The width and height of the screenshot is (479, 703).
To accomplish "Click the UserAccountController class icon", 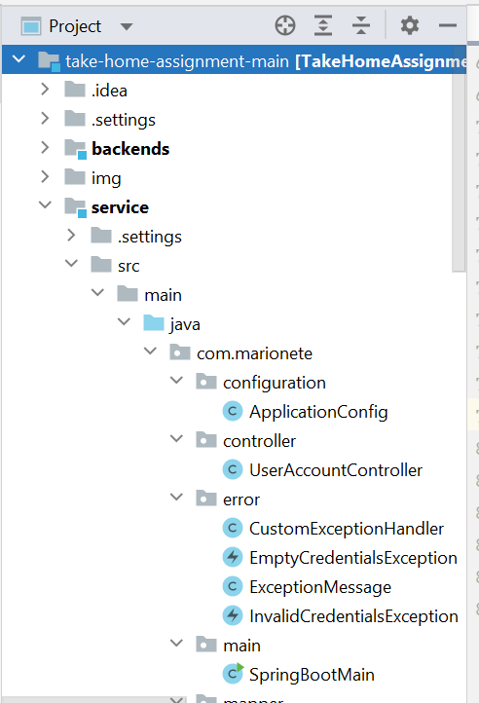I will [233, 469].
